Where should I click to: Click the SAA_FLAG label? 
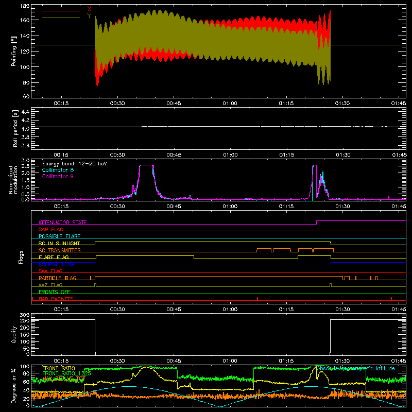[50, 271]
